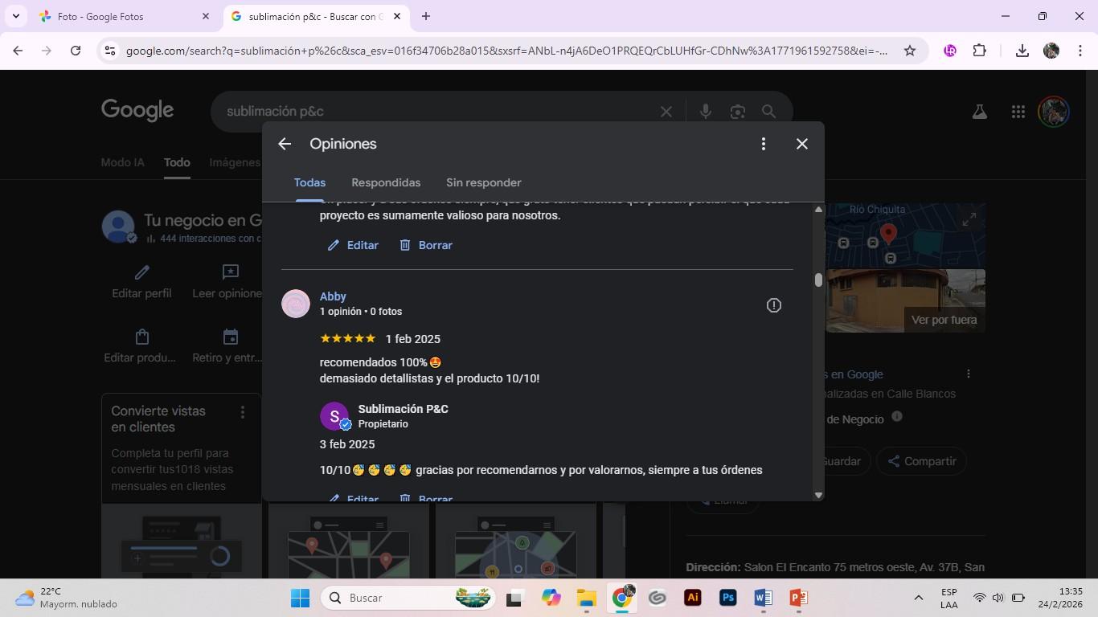Open the Google account avatar menu
The width and height of the screenshot is (1098, 617).
[x=1053, y=112]
